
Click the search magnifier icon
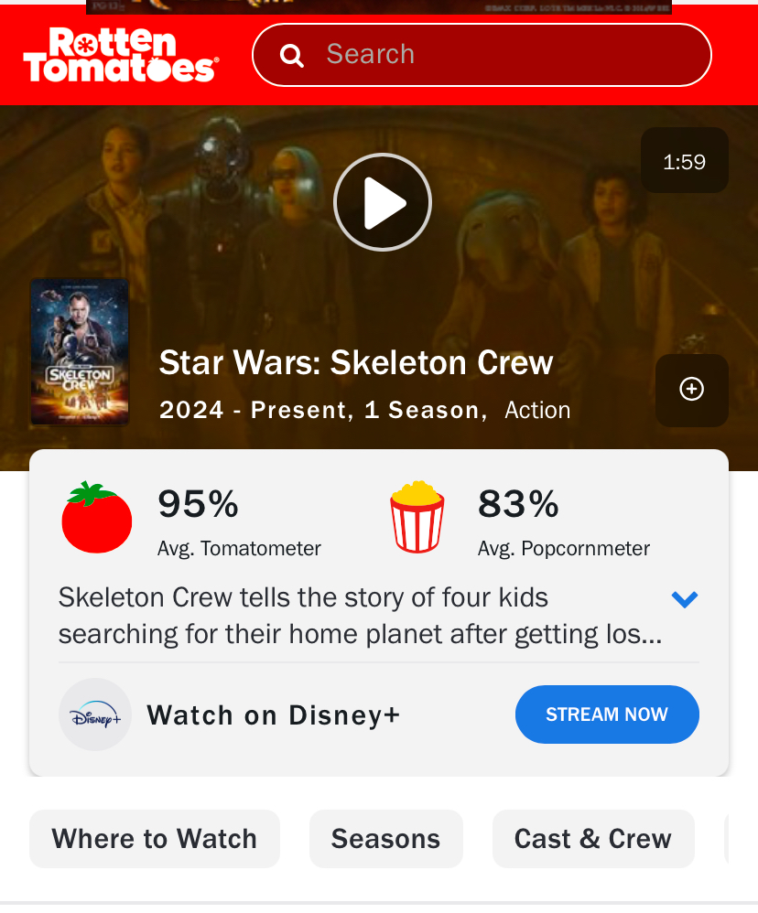pos(291,55)
